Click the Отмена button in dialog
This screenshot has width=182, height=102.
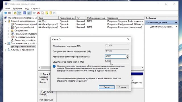click(x=122, y=87)
